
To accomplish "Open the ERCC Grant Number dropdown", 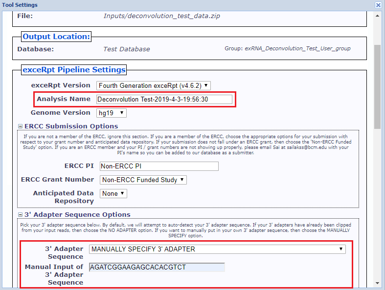I will [x=143, y=180].
